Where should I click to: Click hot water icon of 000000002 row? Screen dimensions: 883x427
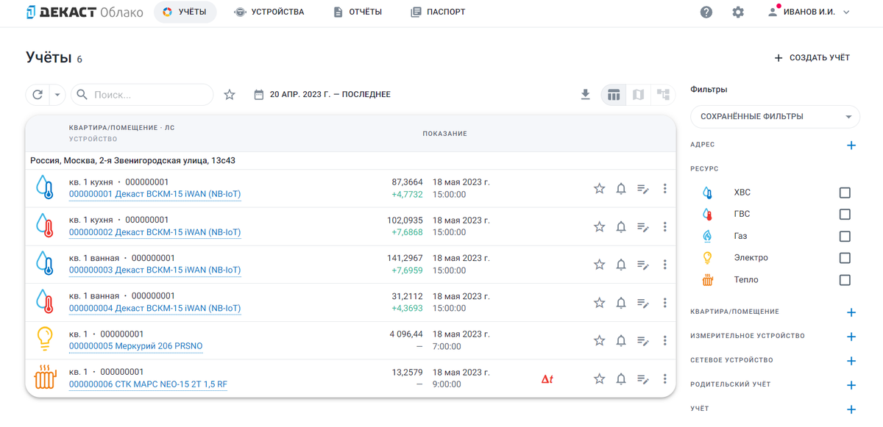coord(45,226)
